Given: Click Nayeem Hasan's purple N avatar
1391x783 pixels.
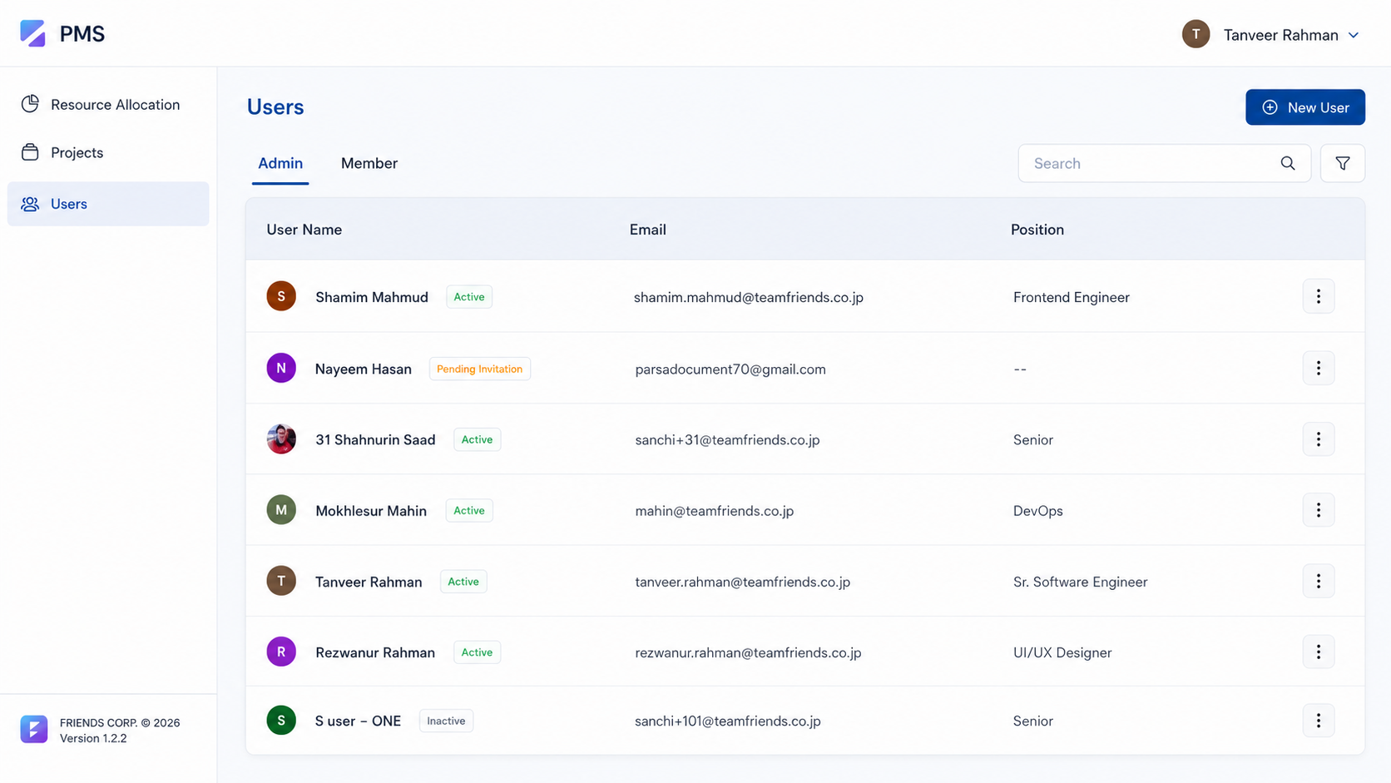Looking at the screenshot, I should tap(281, 368).
